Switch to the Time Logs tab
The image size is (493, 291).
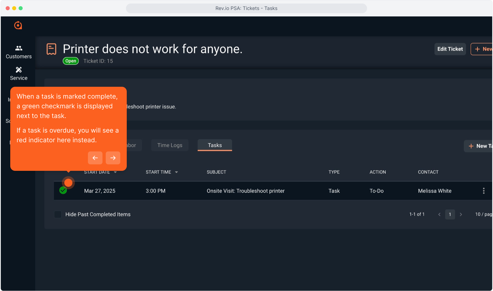(170, 145)
